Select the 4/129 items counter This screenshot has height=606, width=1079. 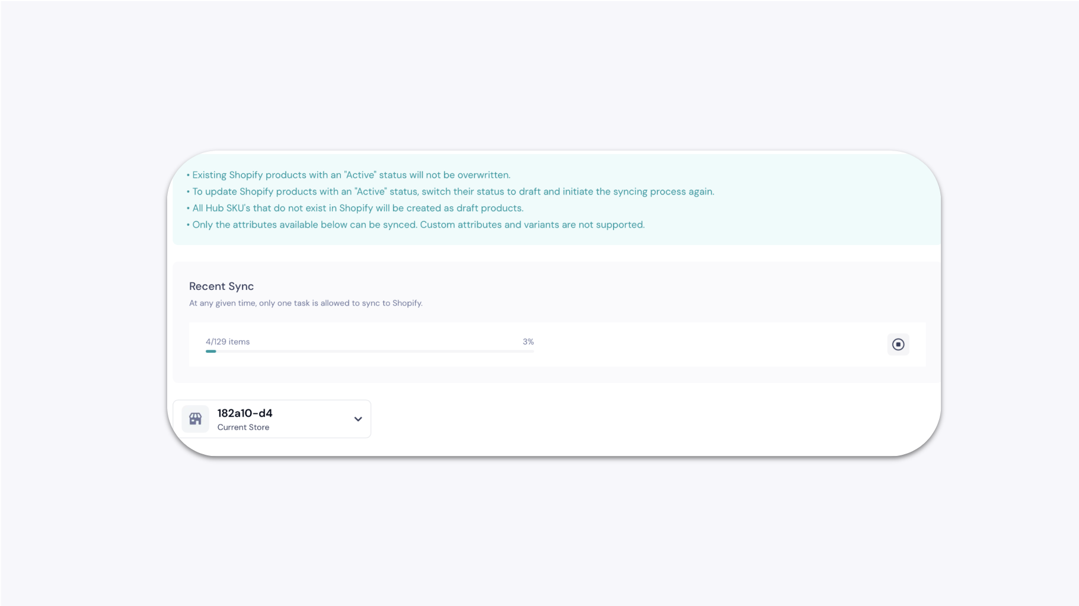click(227, 342)
